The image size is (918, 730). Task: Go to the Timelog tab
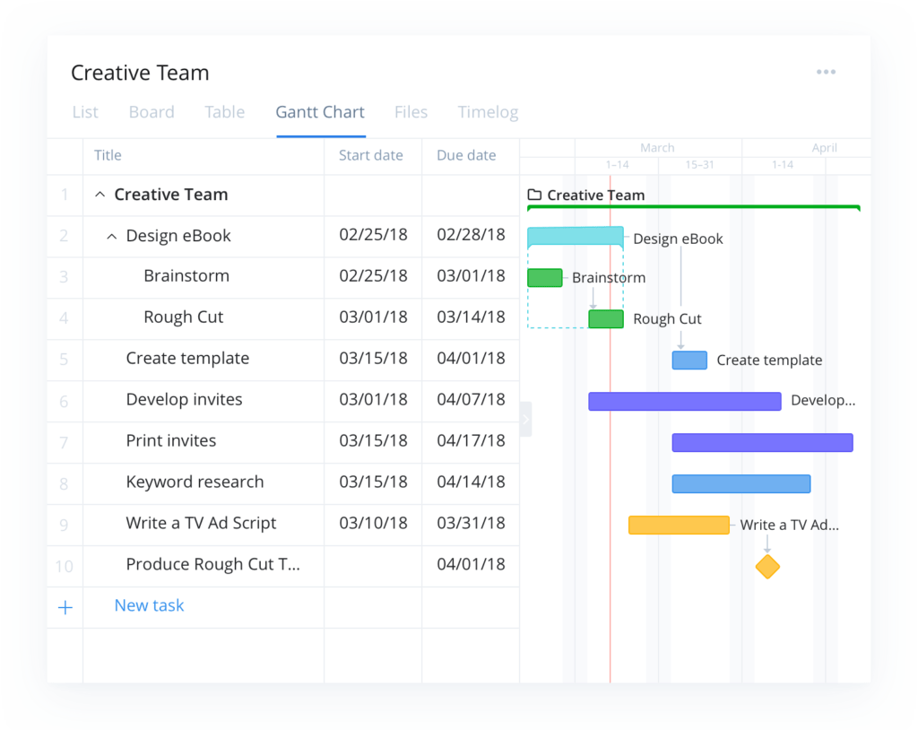pos(488,112)
